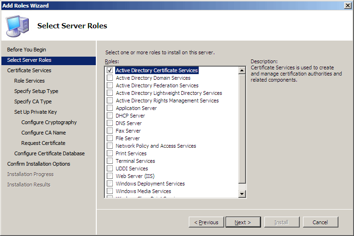Viewport: 354px width, 236px height.
Task: Check Active Directory Domain Services box
Action: 110,78
